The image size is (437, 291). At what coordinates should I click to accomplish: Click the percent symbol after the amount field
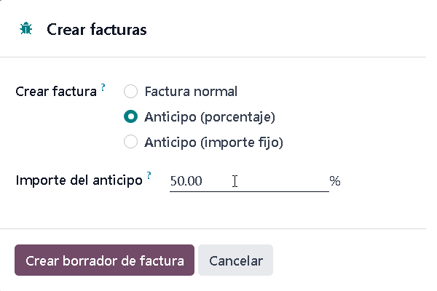(335, 181)
